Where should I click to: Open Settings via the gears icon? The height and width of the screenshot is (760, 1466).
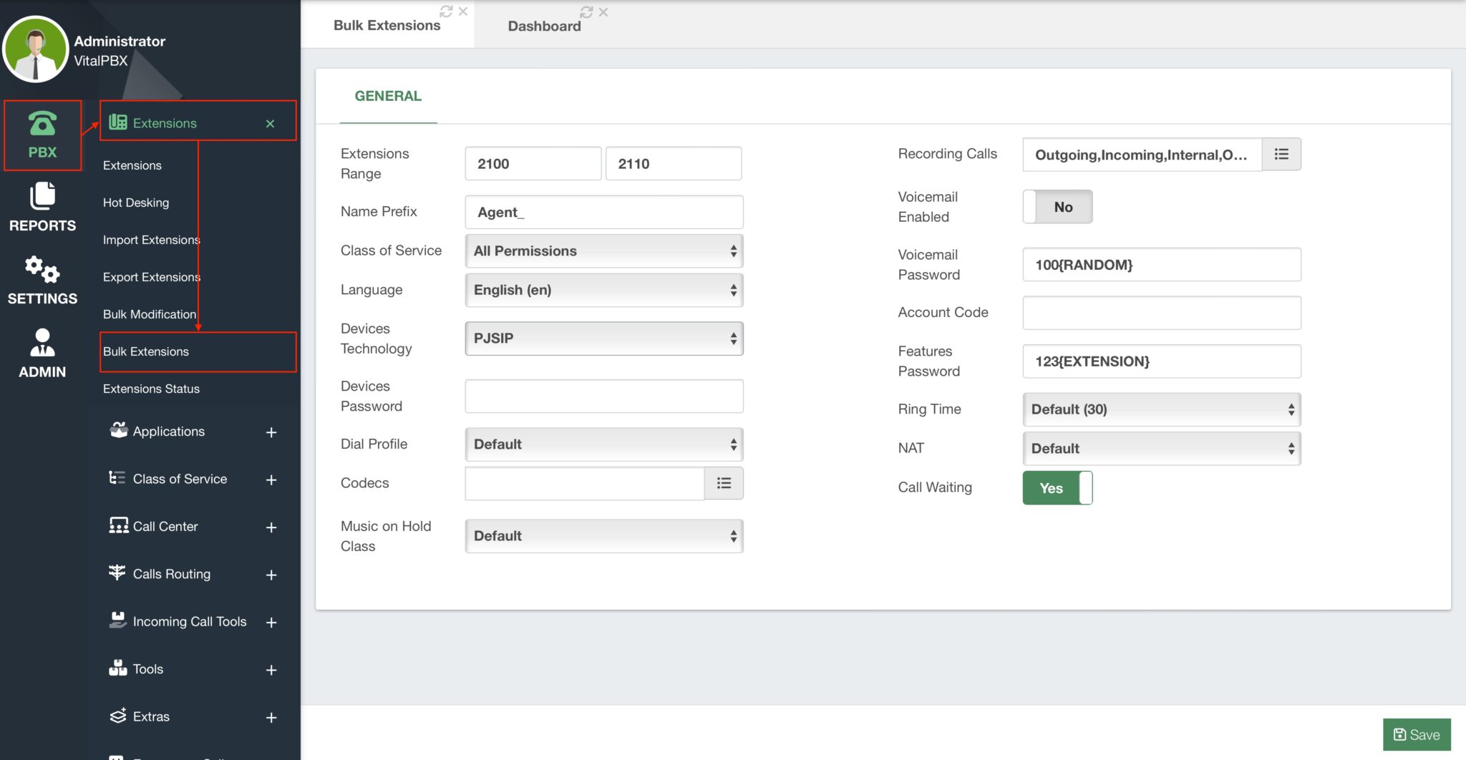coord(42,270)
